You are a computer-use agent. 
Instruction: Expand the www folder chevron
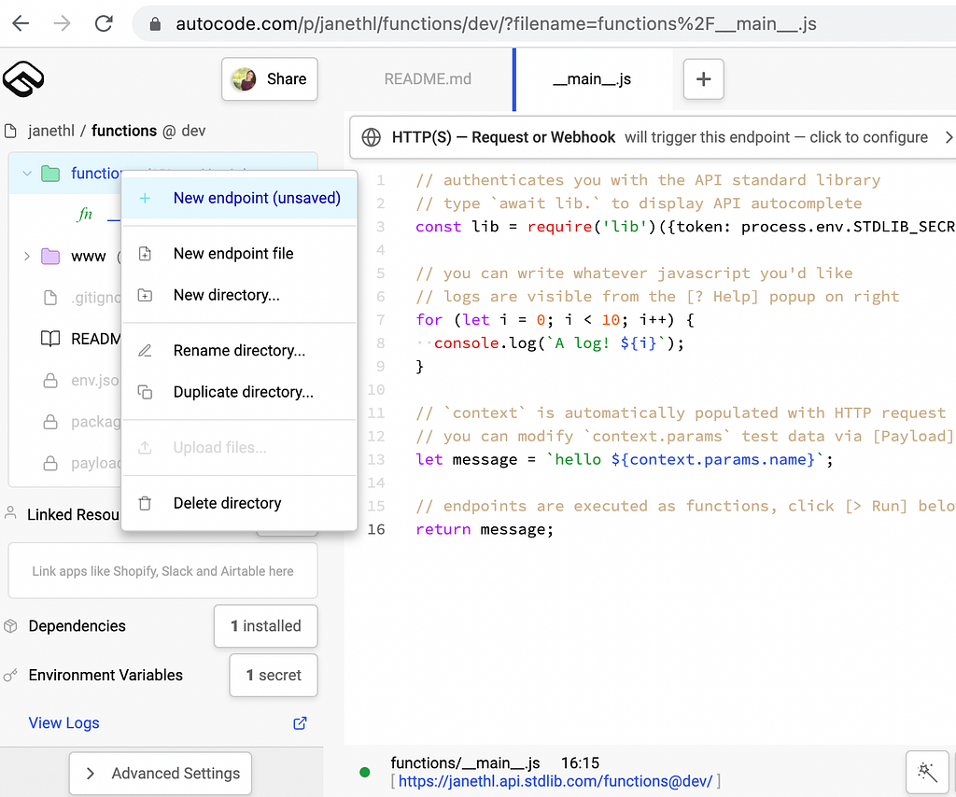[x=27, y=257]
